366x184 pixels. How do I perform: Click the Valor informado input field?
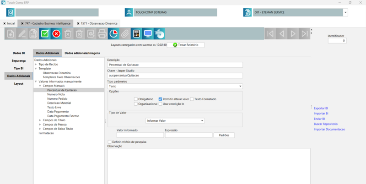139,135
